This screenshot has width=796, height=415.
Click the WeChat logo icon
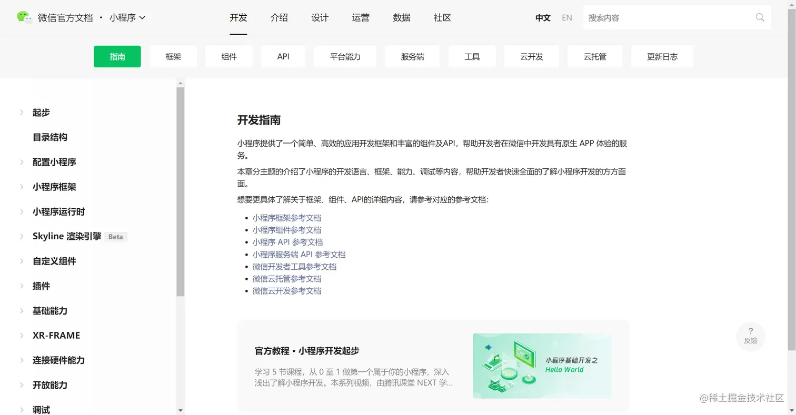[x=24, y=17]
